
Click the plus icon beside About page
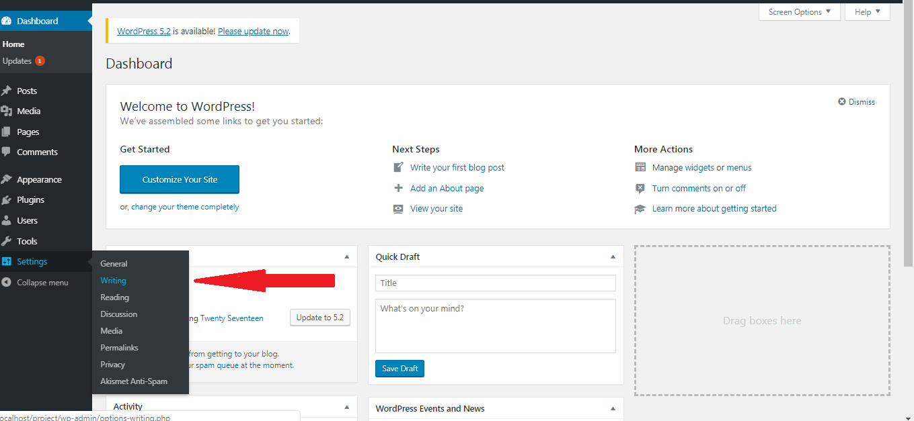(399, 188)
